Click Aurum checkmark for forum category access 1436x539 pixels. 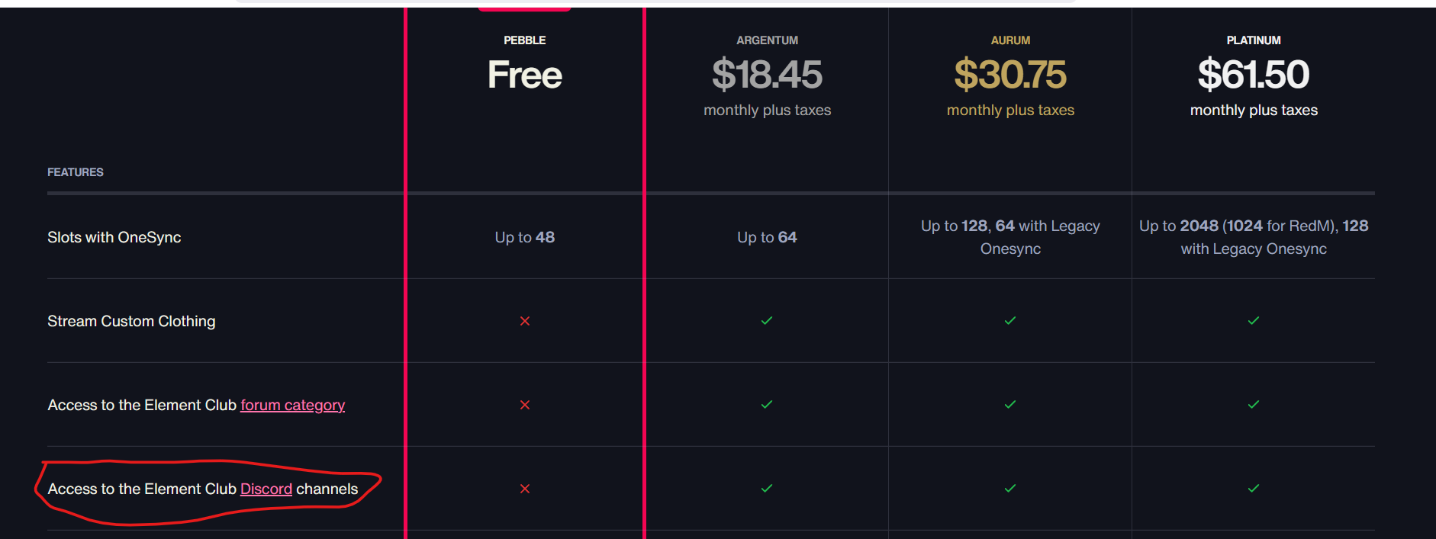(1010, 405)
